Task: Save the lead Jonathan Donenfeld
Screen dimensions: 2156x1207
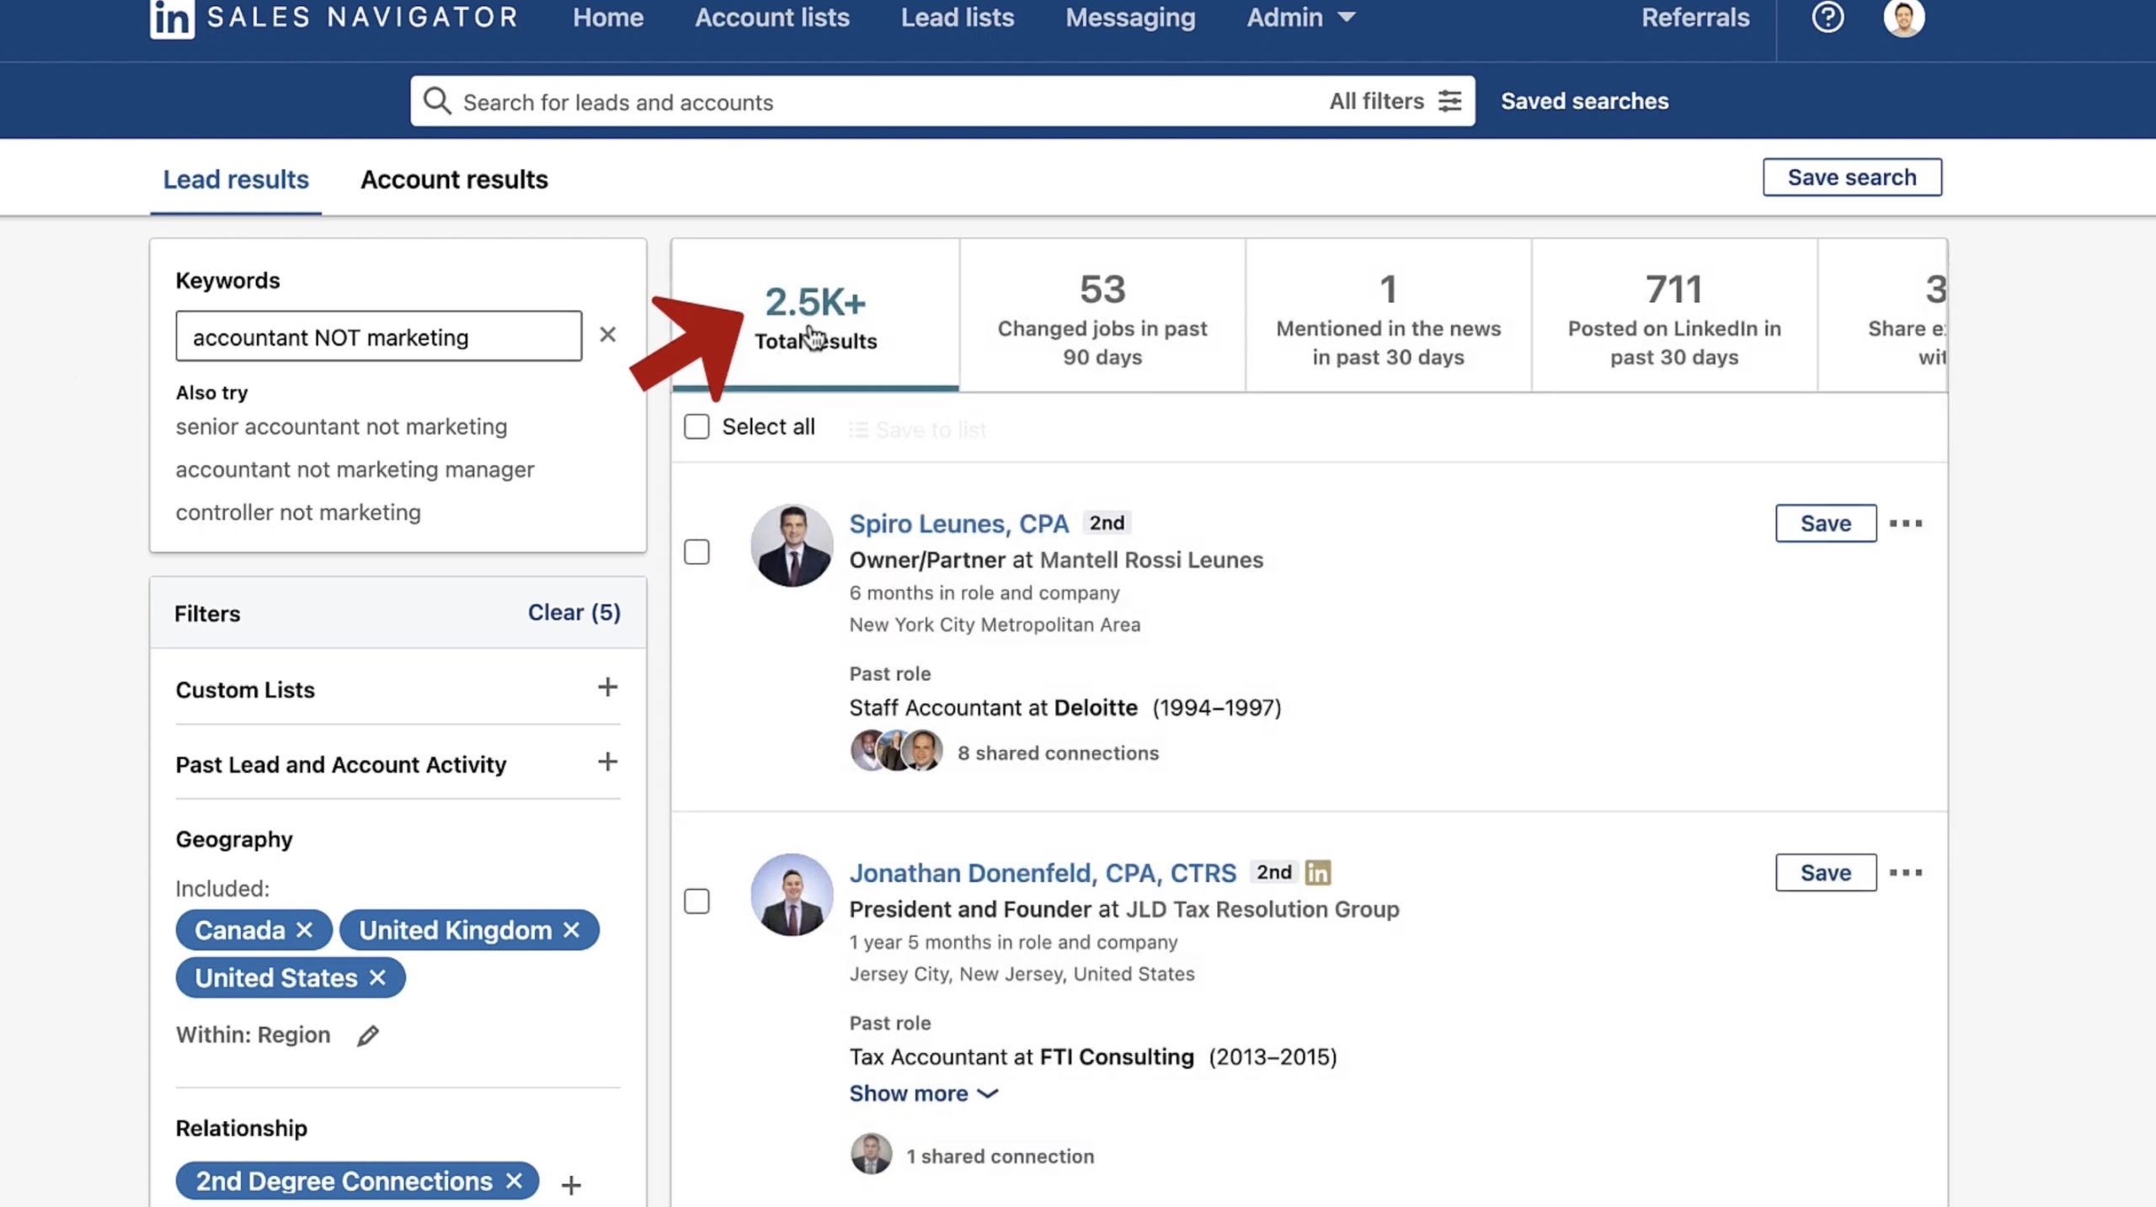Action: tap(1826, 873)
